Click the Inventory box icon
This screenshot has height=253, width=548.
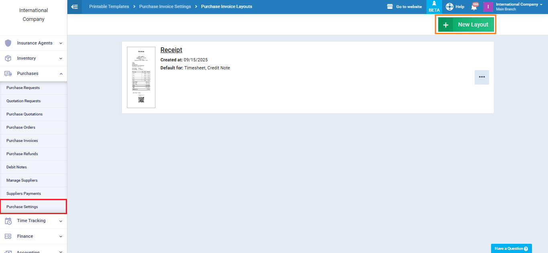point(8,59)
